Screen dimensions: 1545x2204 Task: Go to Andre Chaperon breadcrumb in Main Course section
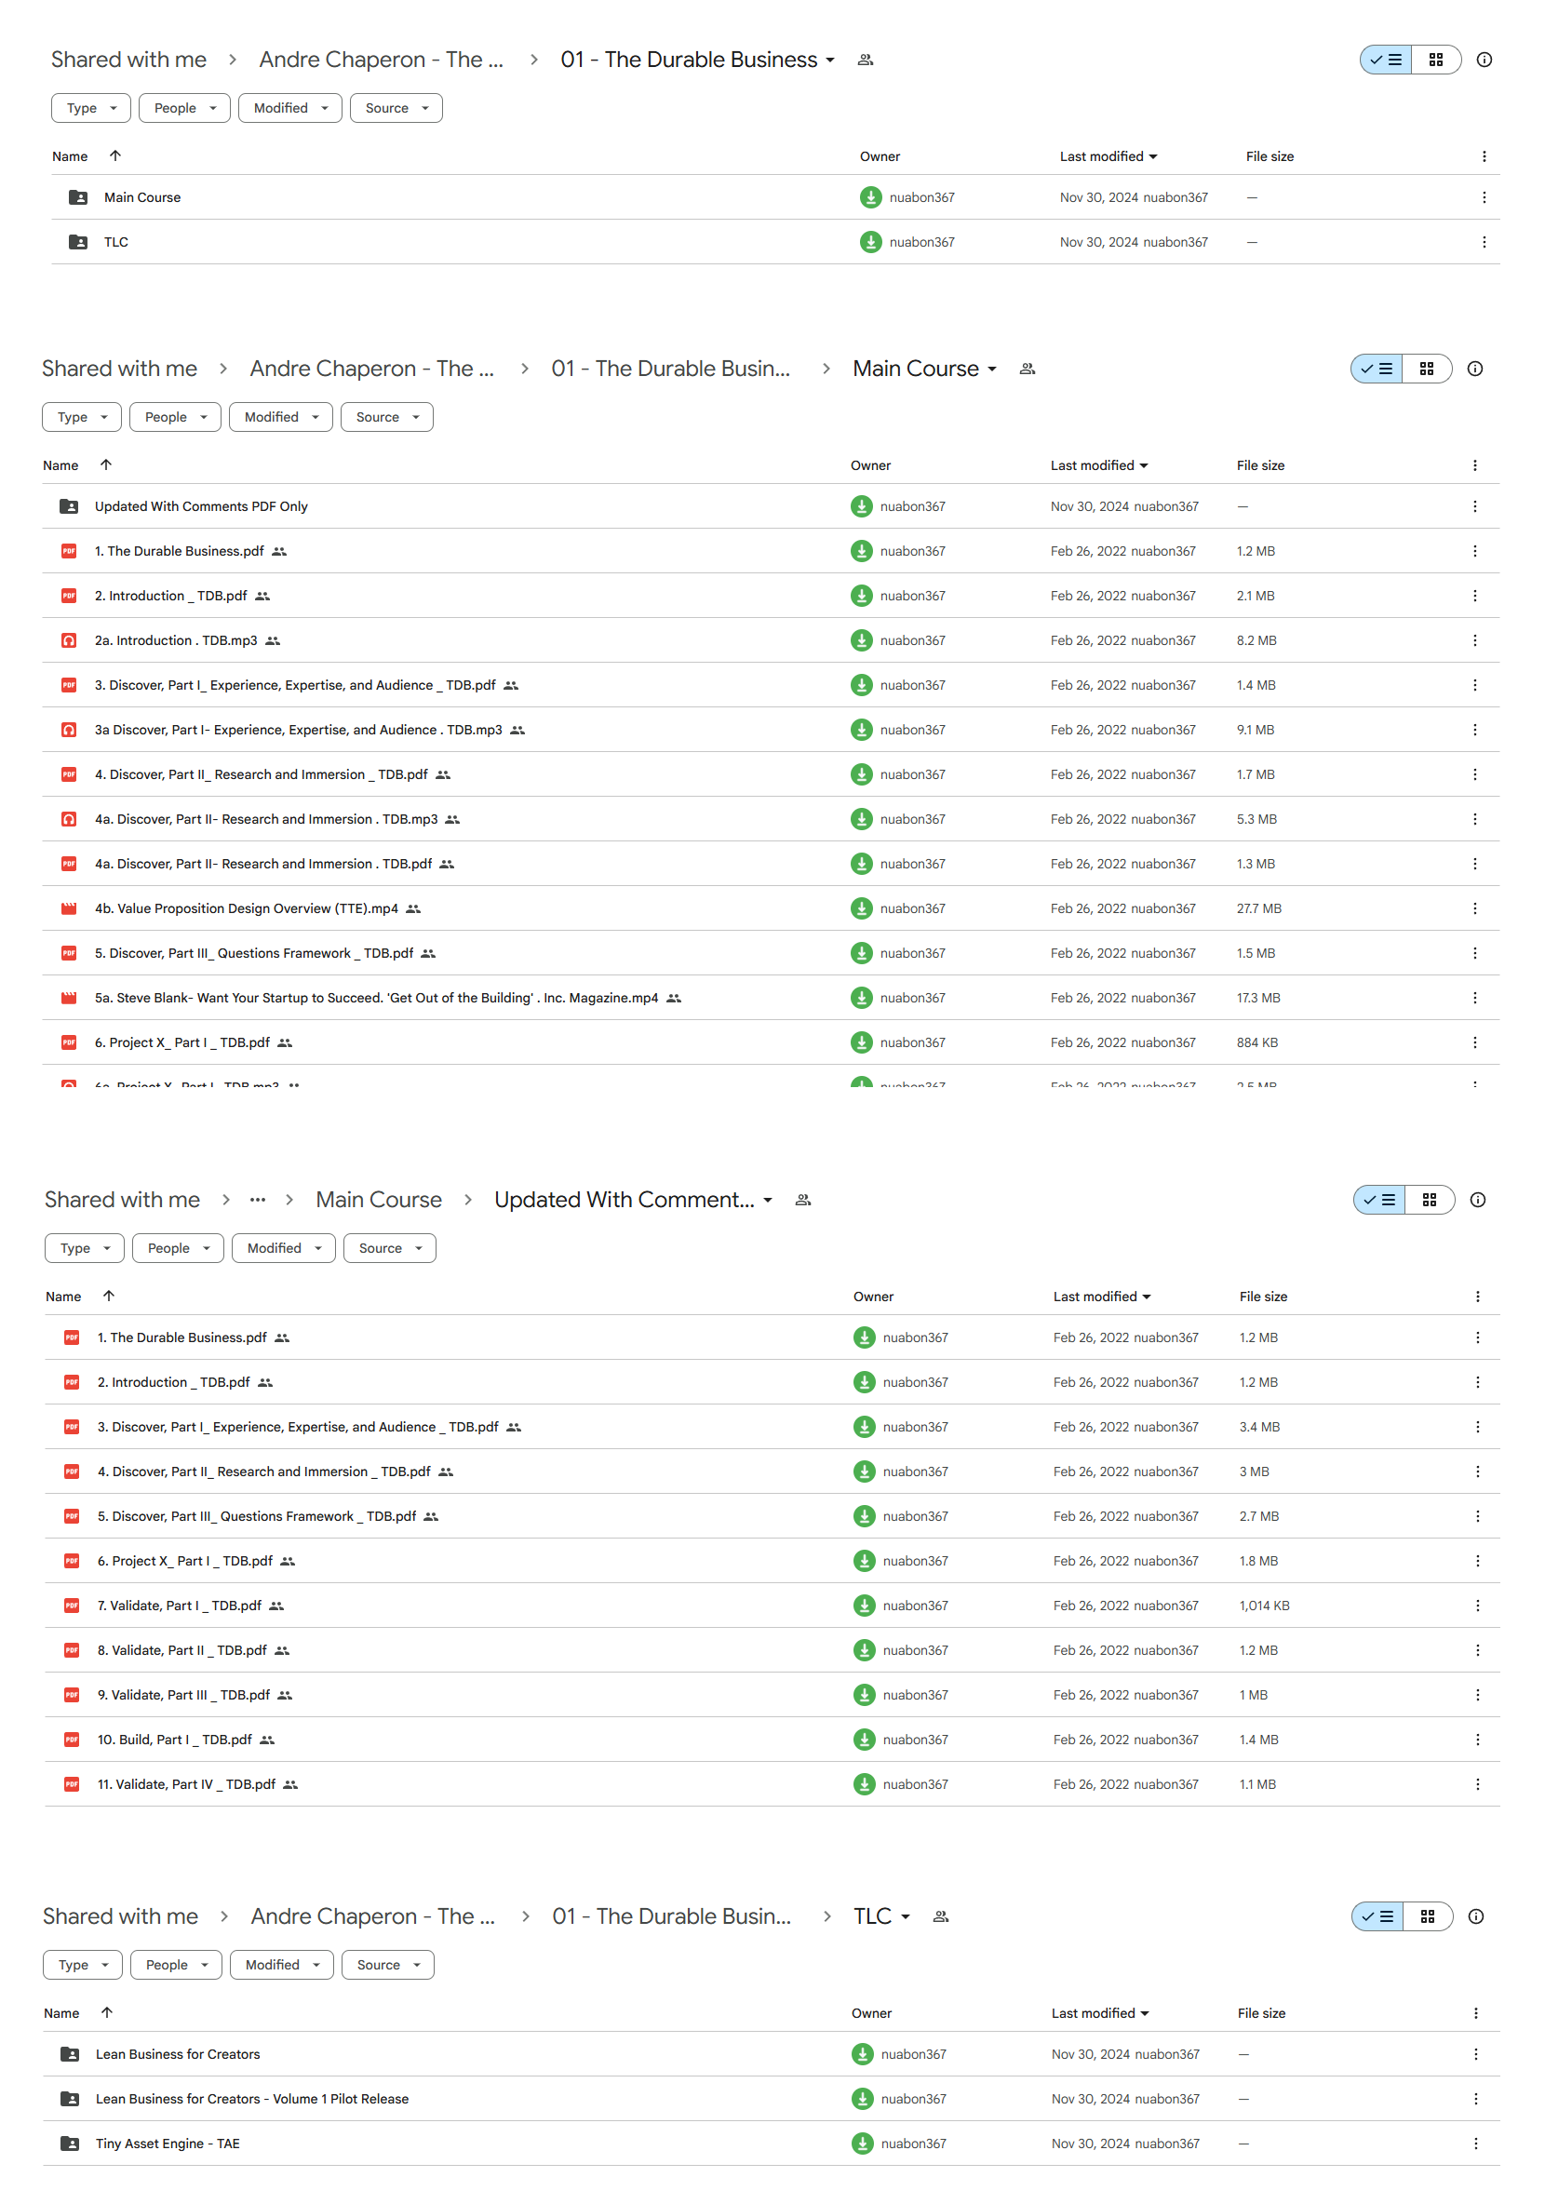pos(372,369)
